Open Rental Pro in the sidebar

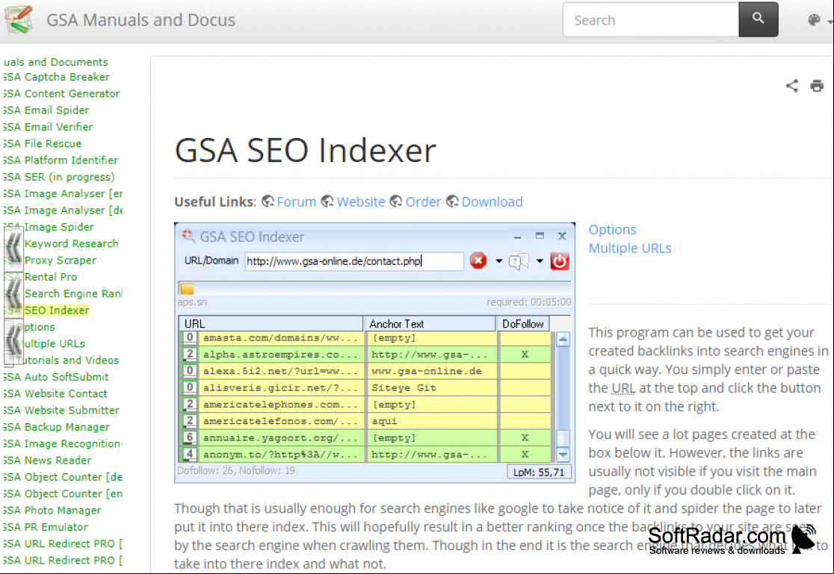click(x=51, y=277)
